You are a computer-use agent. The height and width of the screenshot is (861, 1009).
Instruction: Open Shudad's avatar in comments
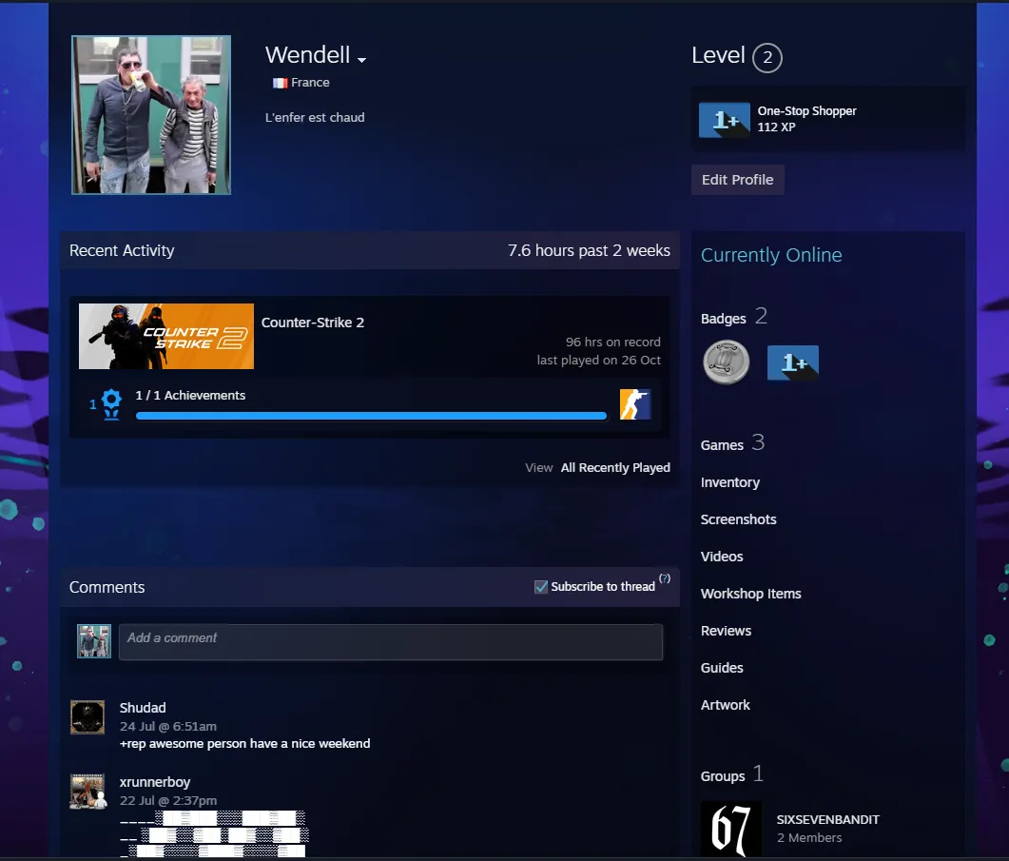[87, 716]
